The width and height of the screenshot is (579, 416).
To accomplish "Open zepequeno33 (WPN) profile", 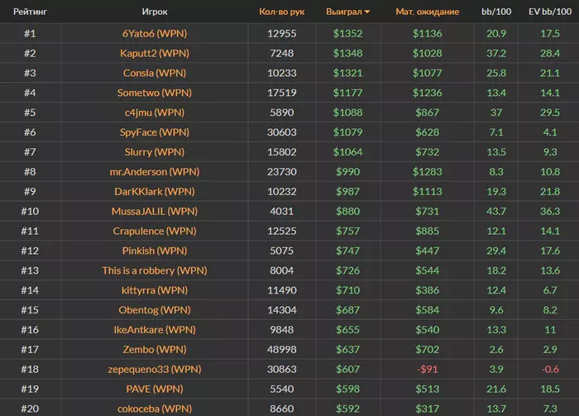I will pos(154,369).
